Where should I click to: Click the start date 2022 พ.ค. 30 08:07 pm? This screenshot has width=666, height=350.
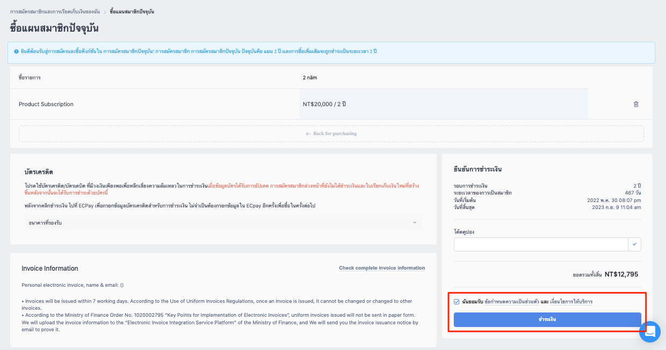[x=614, y=200]
